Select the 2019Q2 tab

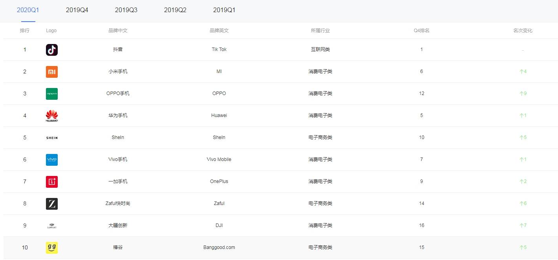click(x=175, y=10)
